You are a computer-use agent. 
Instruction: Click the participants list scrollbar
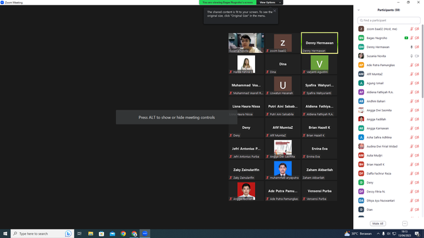click(423, 61)
